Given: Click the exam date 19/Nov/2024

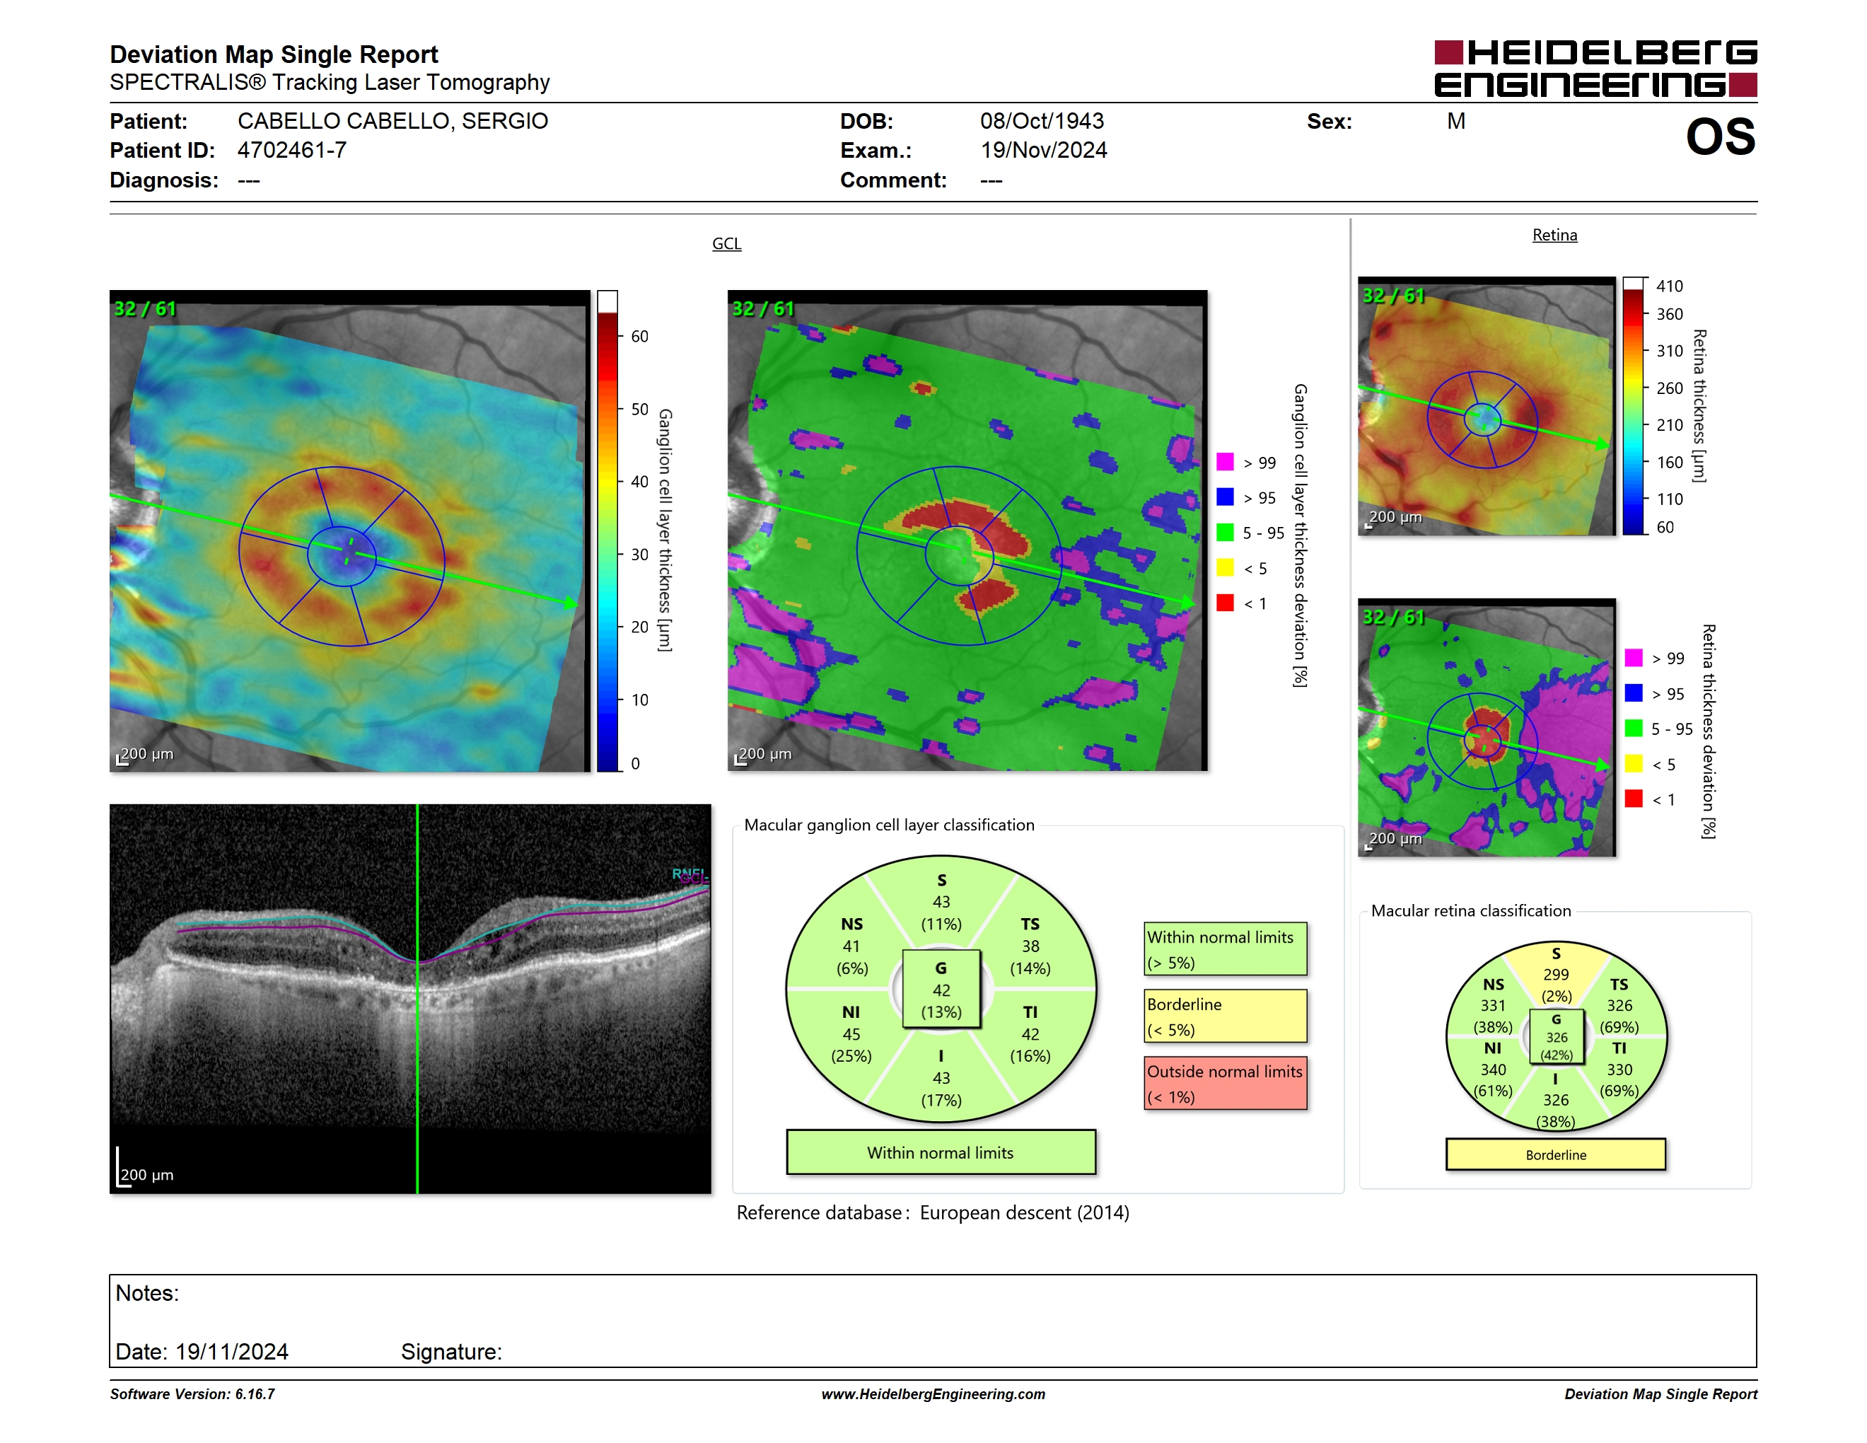Looking at the screenshot, I should tap(1044, 151).
